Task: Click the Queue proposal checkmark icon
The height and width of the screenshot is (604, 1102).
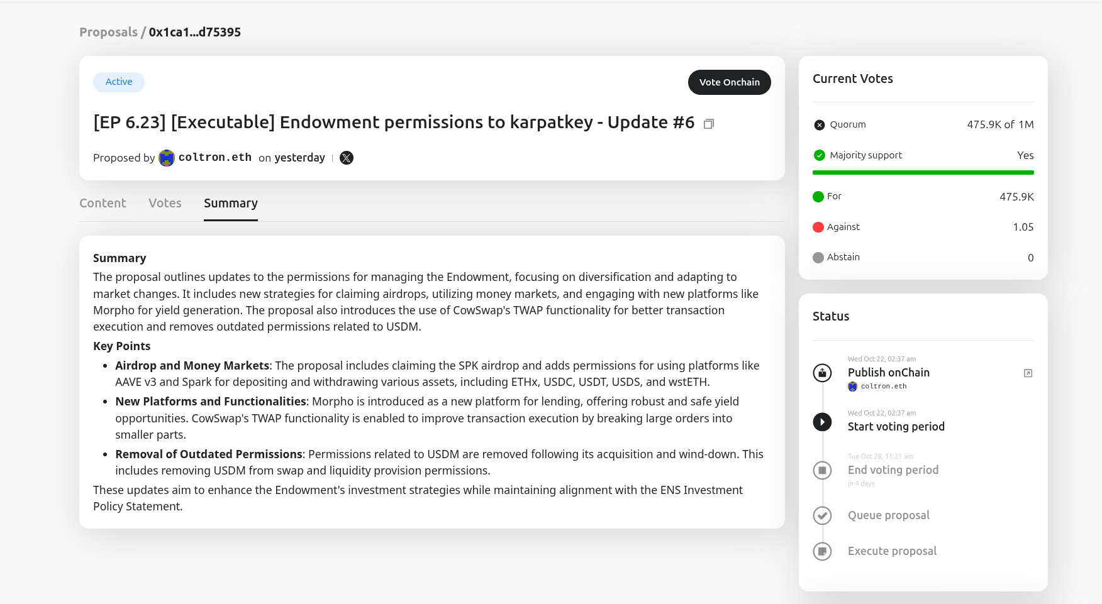Action: [x=822, y=515]
